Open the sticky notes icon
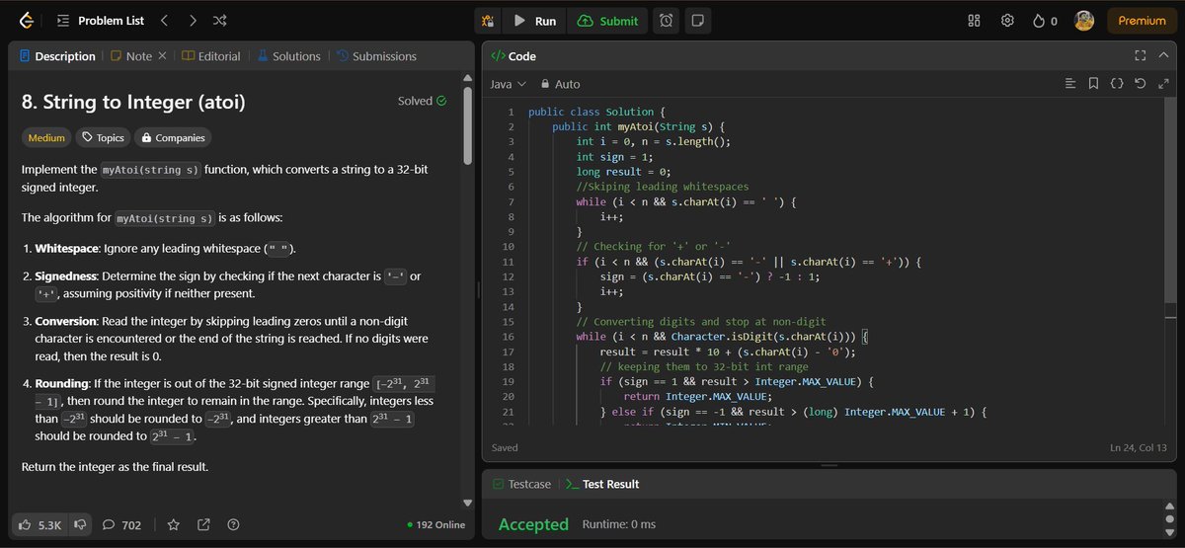This screenshot has width=1185, height=548. 697,21
